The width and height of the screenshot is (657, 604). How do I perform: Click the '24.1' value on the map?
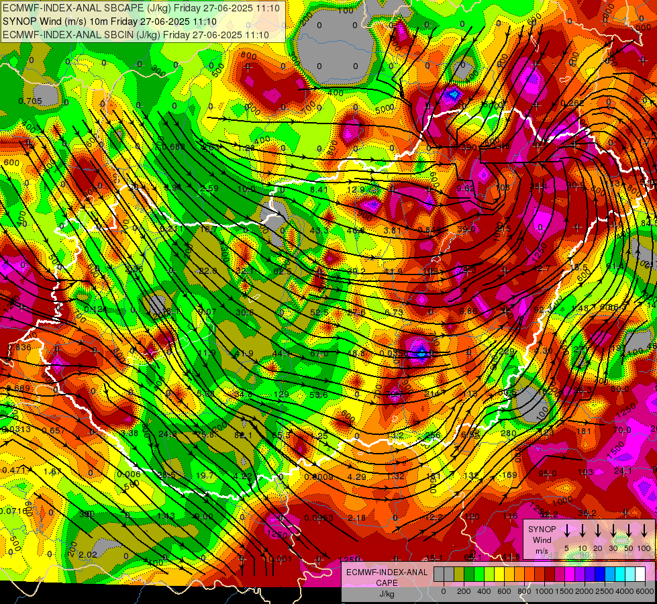[x=623, y=471]
